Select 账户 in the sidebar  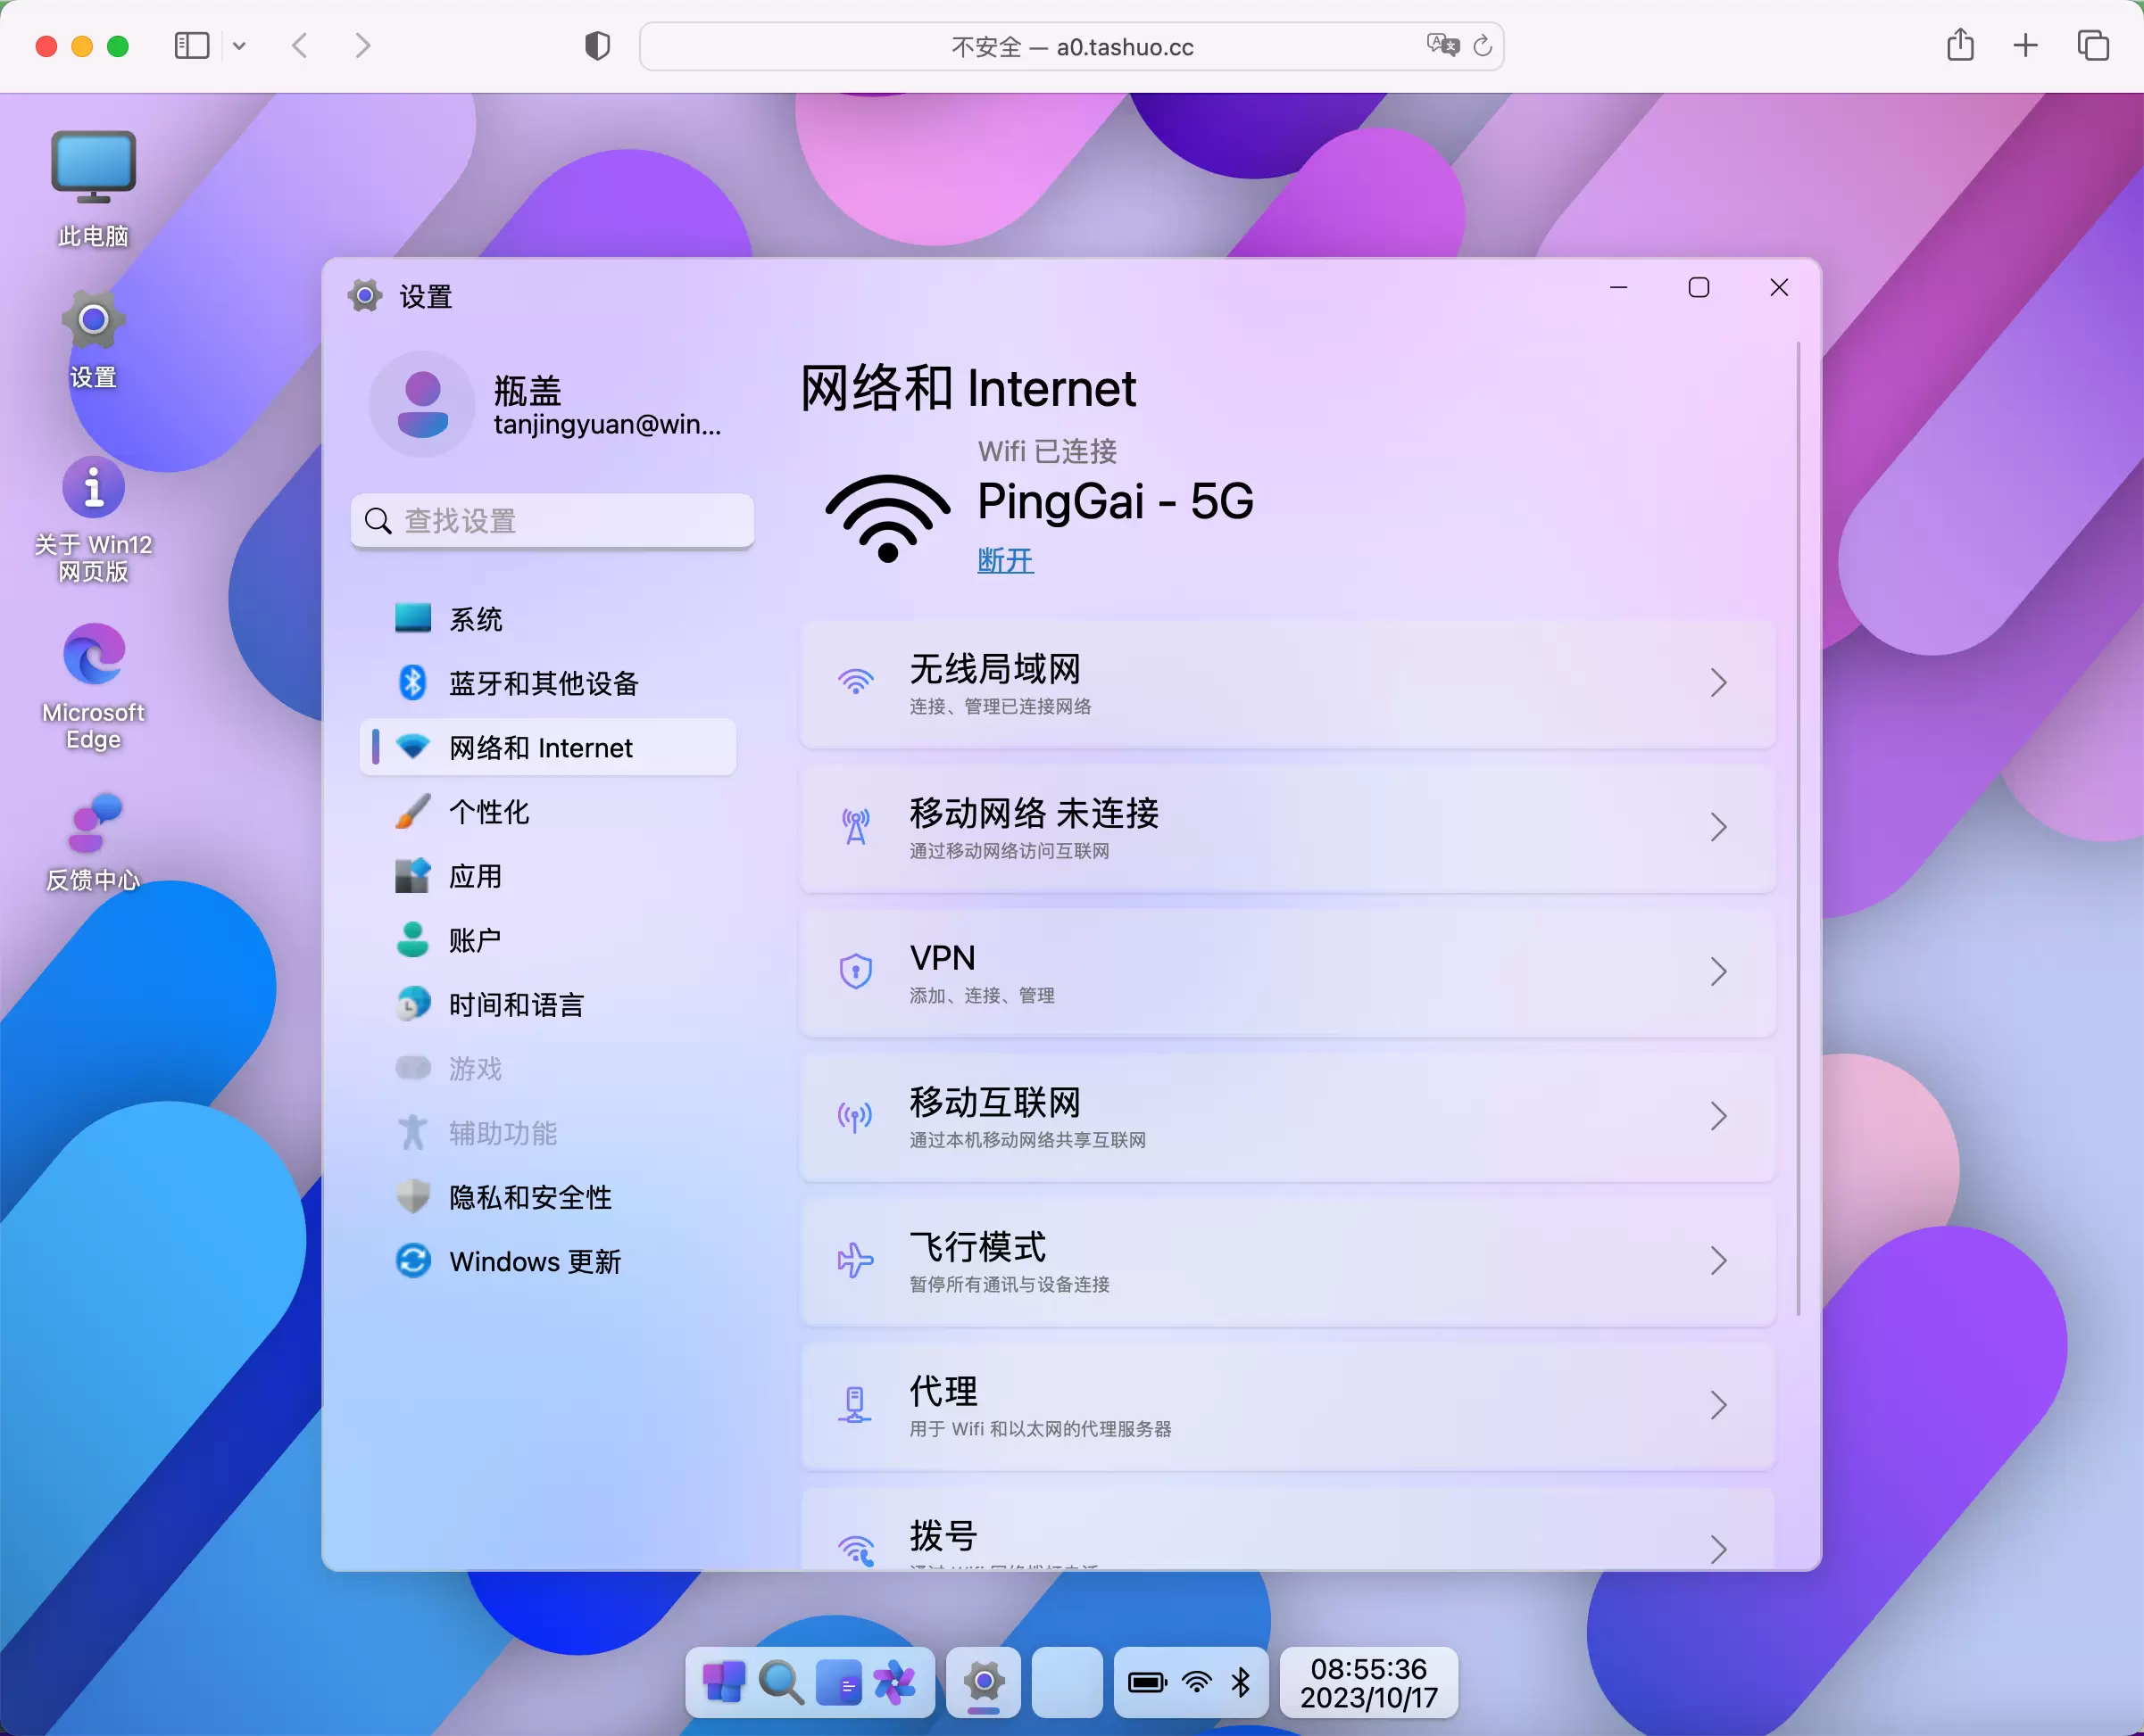[x=547, y=940]
